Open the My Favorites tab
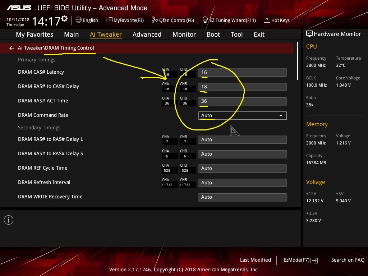 (34, 34)
